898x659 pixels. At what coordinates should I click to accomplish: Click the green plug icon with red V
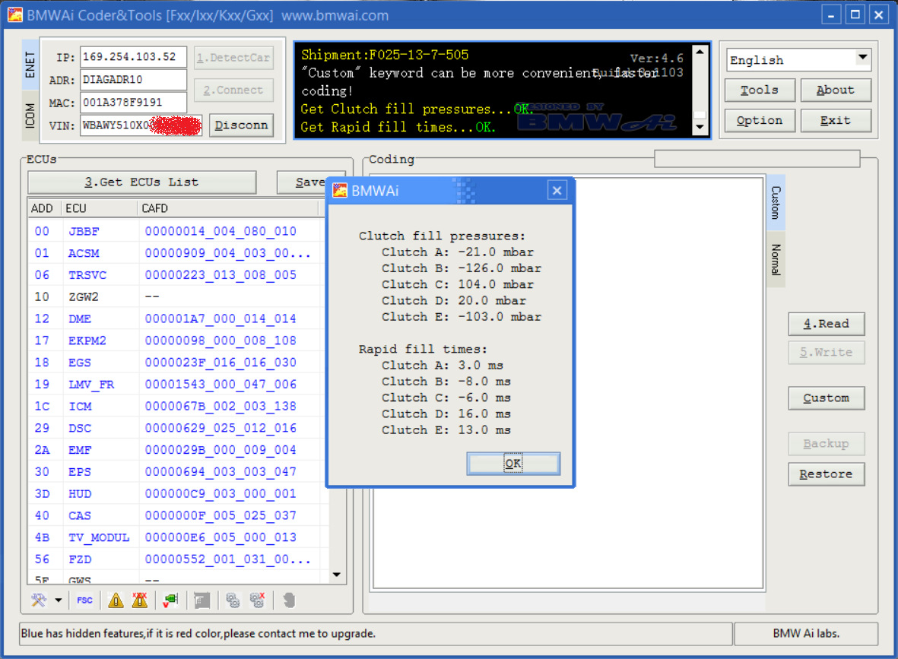tap(170, 600)
